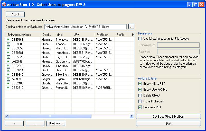Toggle the checkbox for user DE99653
The height and width of the screenshot is (131, 206).
8,48
